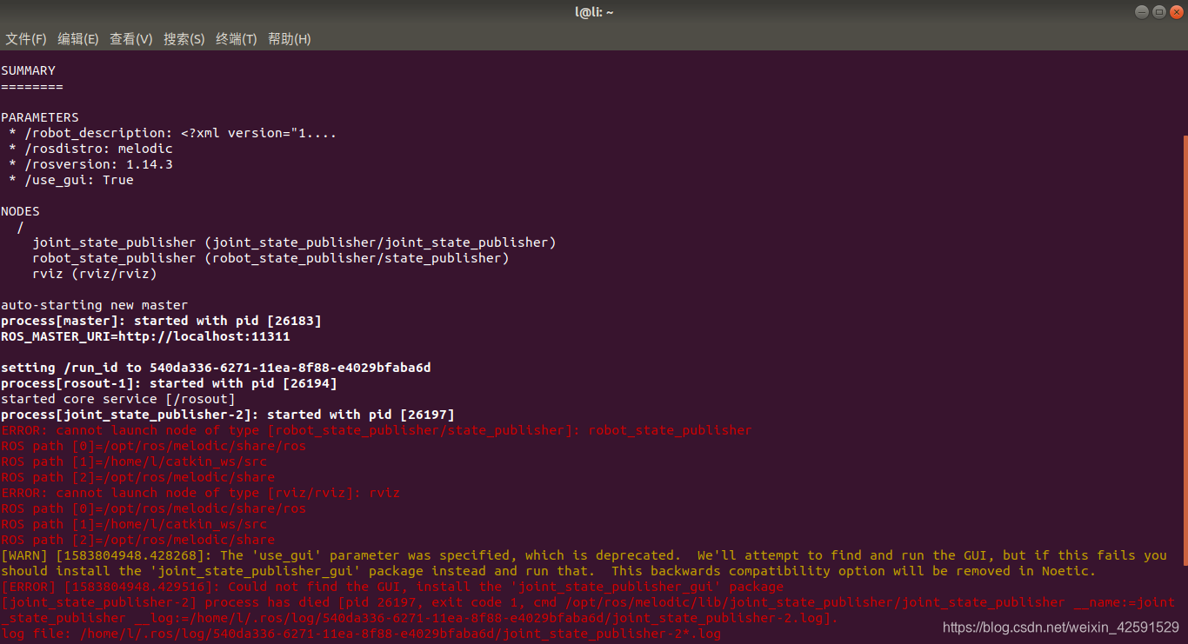This screenshot has height=644, width=1188.
Task: Click ERROR cannot launch rviz/rviz line
Action: click(x=200, y=493)
